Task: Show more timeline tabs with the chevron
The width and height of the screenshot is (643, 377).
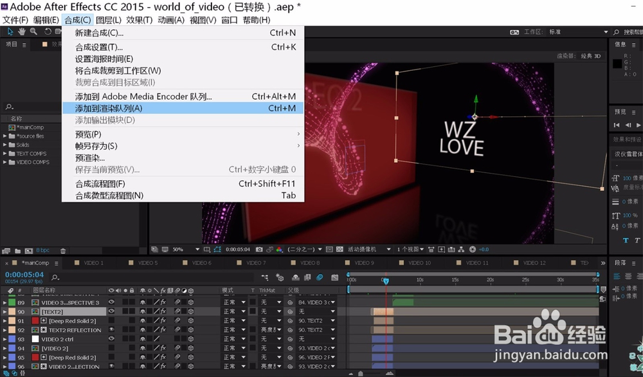Action: point(603,263)
